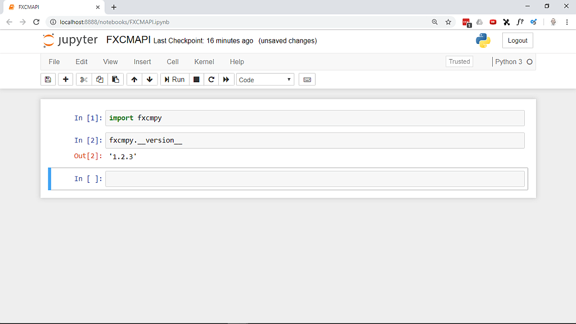
Task: Click the red YouTube-style extension icon
Action: pyautogui.click(x=493, y=22)
